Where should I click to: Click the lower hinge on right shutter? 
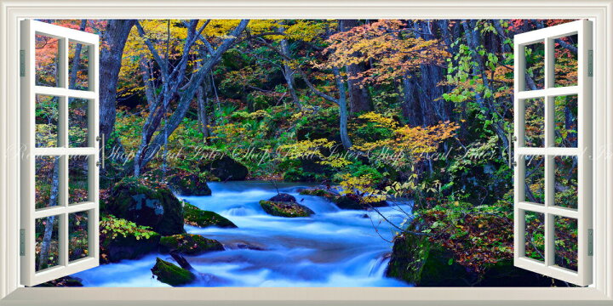[x=590, y=242]
